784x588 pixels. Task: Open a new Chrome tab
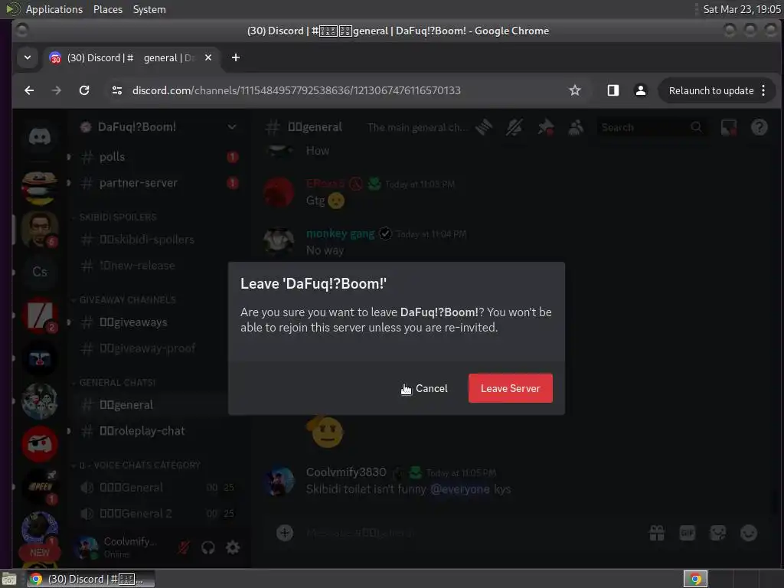point(236,57)
